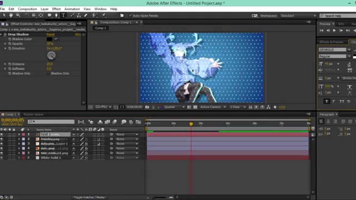Select the Eraser tool
Screen dimensions: 356x200
coord(86,16)
